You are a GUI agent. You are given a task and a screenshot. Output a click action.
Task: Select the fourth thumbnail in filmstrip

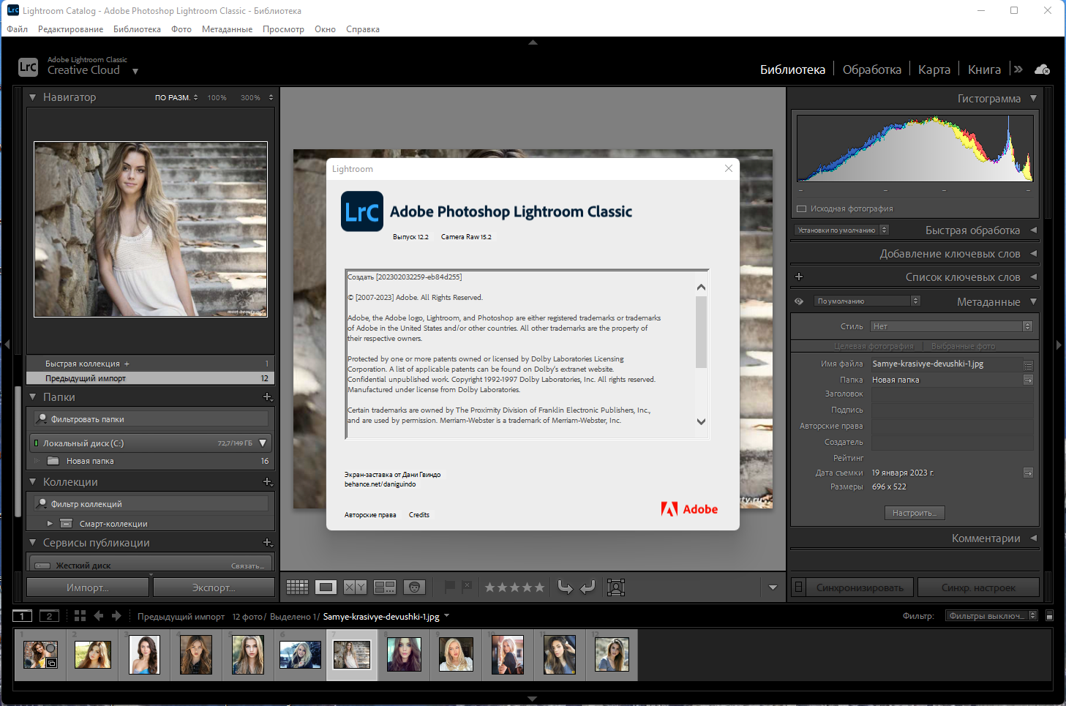point(196,654)
